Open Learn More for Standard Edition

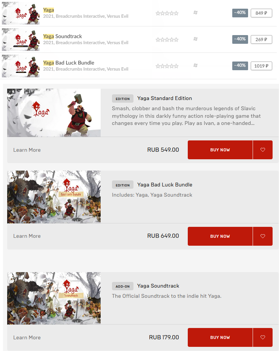27,150
